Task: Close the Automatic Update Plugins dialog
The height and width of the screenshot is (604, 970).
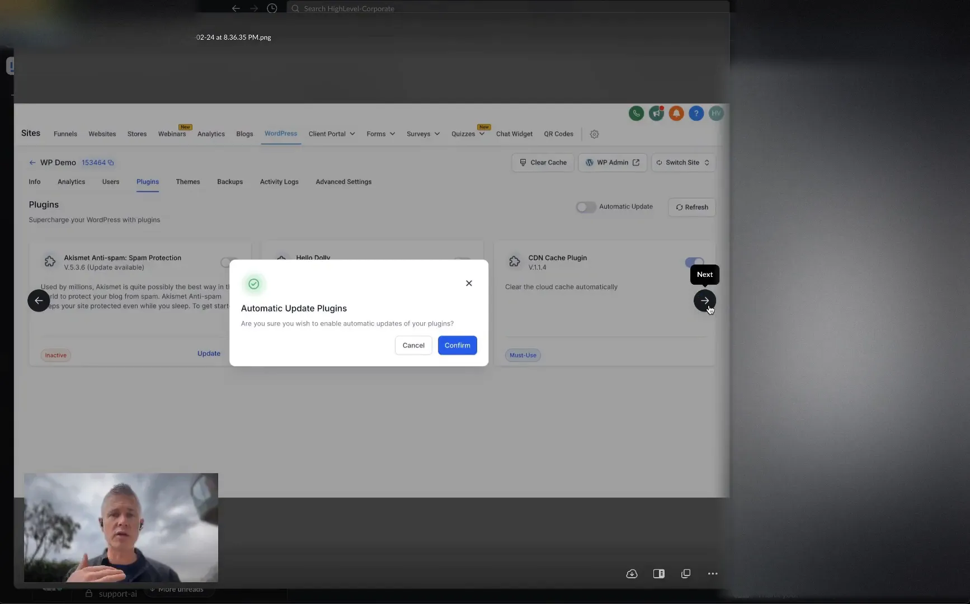Action: click(x=469, y=283)
